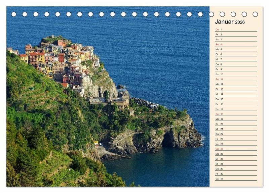Select the So 18 calendar row
The height and width of the screenshot is (193, 269).
(236, 114)
